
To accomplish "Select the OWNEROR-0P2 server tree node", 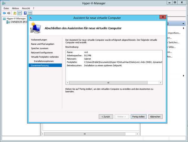I will [x=19, y=22].
